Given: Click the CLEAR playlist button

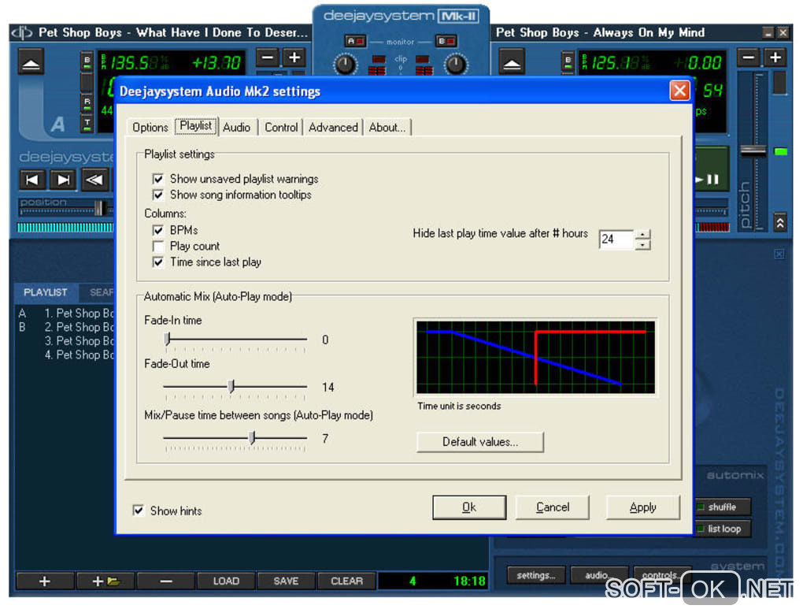Looking at the screenshot, I should [346, 581].
